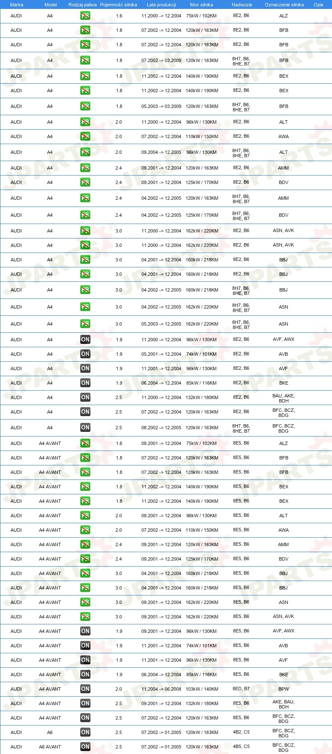Image resolution: width=332 pixels, height=754 pixels.
Task: Click 'AVF, AWX' code in the 8E5 row
Action: [284, 631]
